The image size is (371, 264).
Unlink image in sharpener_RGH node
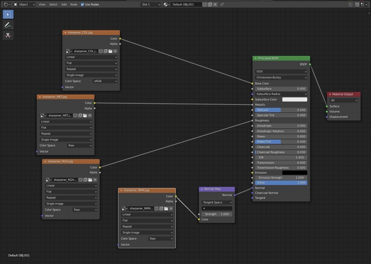[95, 180]
